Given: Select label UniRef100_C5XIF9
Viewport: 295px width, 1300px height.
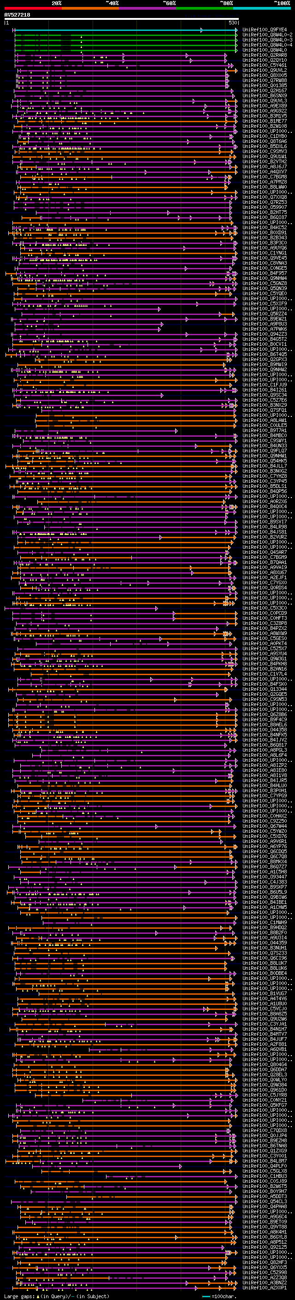Looking at the screenshot, I should coord(265,304).
